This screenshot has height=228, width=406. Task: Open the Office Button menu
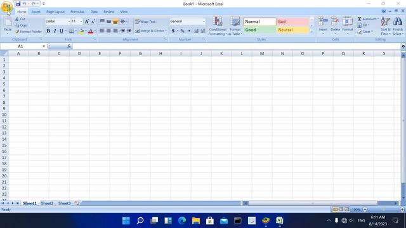pyautogui.click(x=7, y=7)
